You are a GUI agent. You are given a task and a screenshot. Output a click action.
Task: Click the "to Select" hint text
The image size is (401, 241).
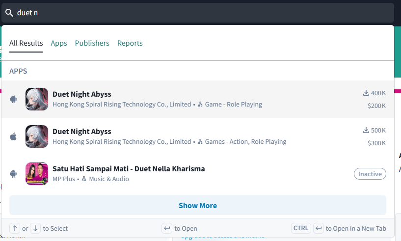click(55, 228)
